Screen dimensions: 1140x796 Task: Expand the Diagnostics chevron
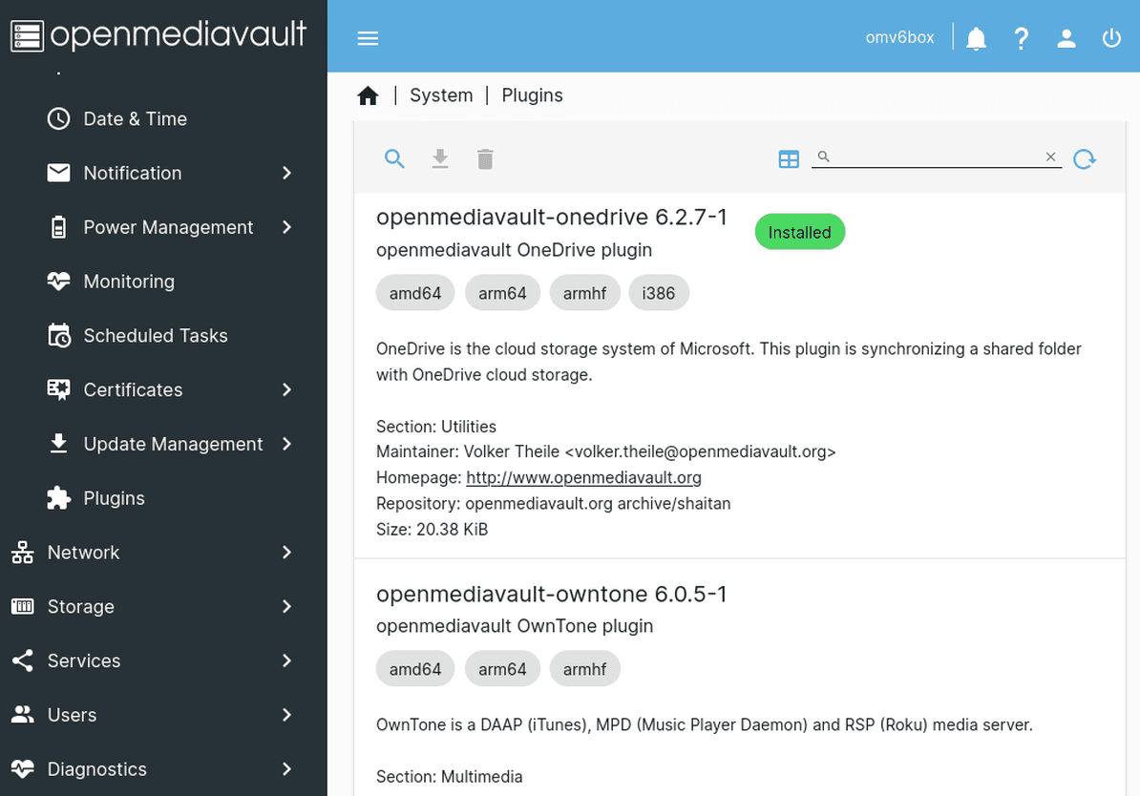coord(286,769)
